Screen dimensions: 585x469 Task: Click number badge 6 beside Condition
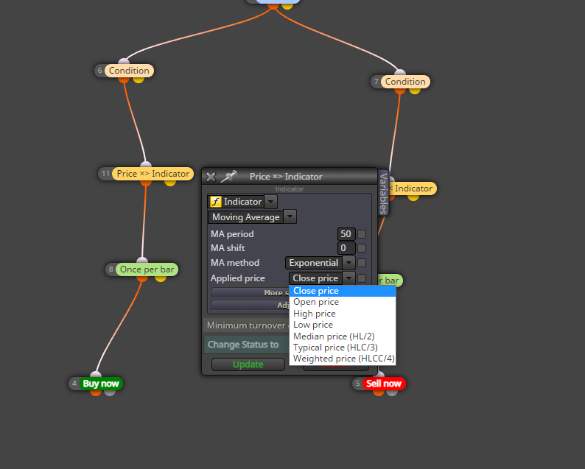click(x=100, y=71)
